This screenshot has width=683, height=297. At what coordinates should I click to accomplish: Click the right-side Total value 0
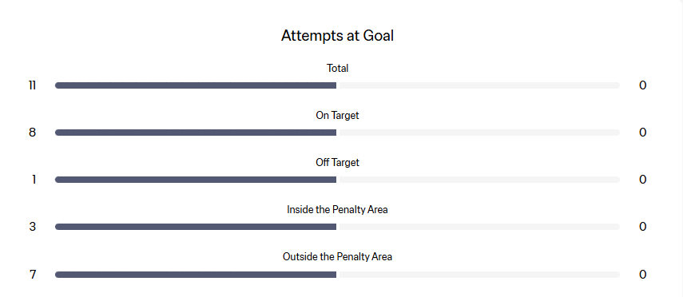(x=642, y=85)
